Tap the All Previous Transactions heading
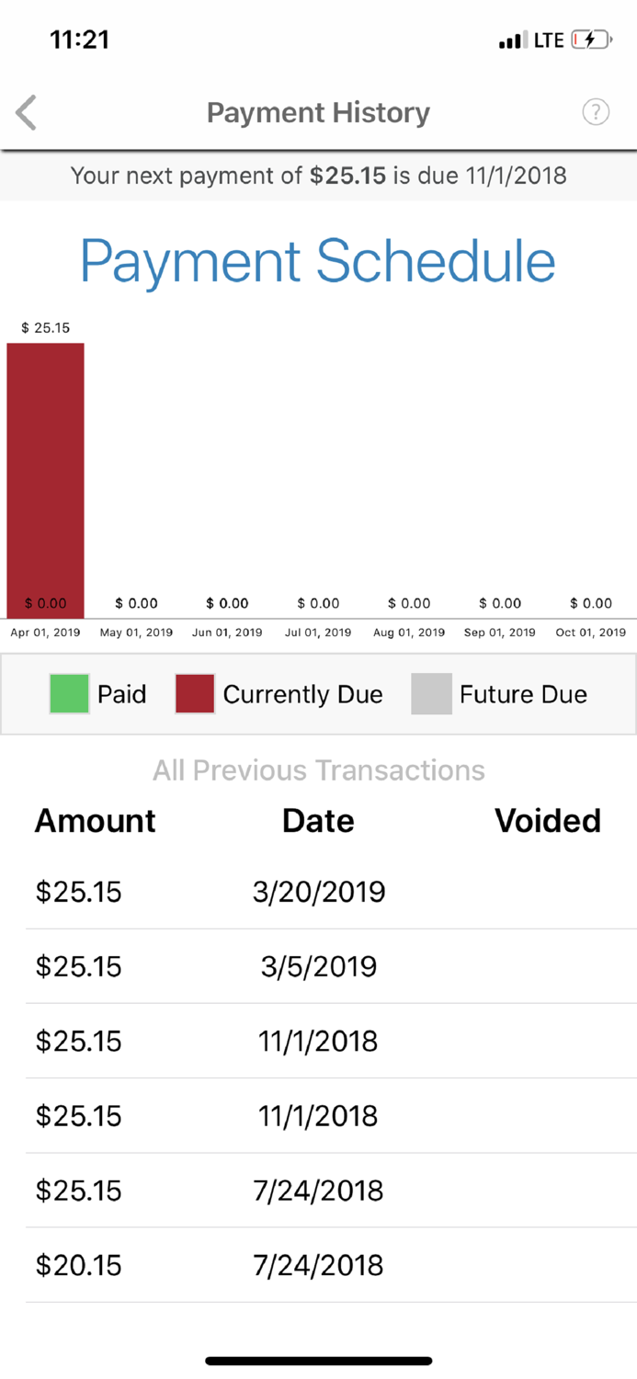The image size is (637, 1379). (x=318, y=770)
